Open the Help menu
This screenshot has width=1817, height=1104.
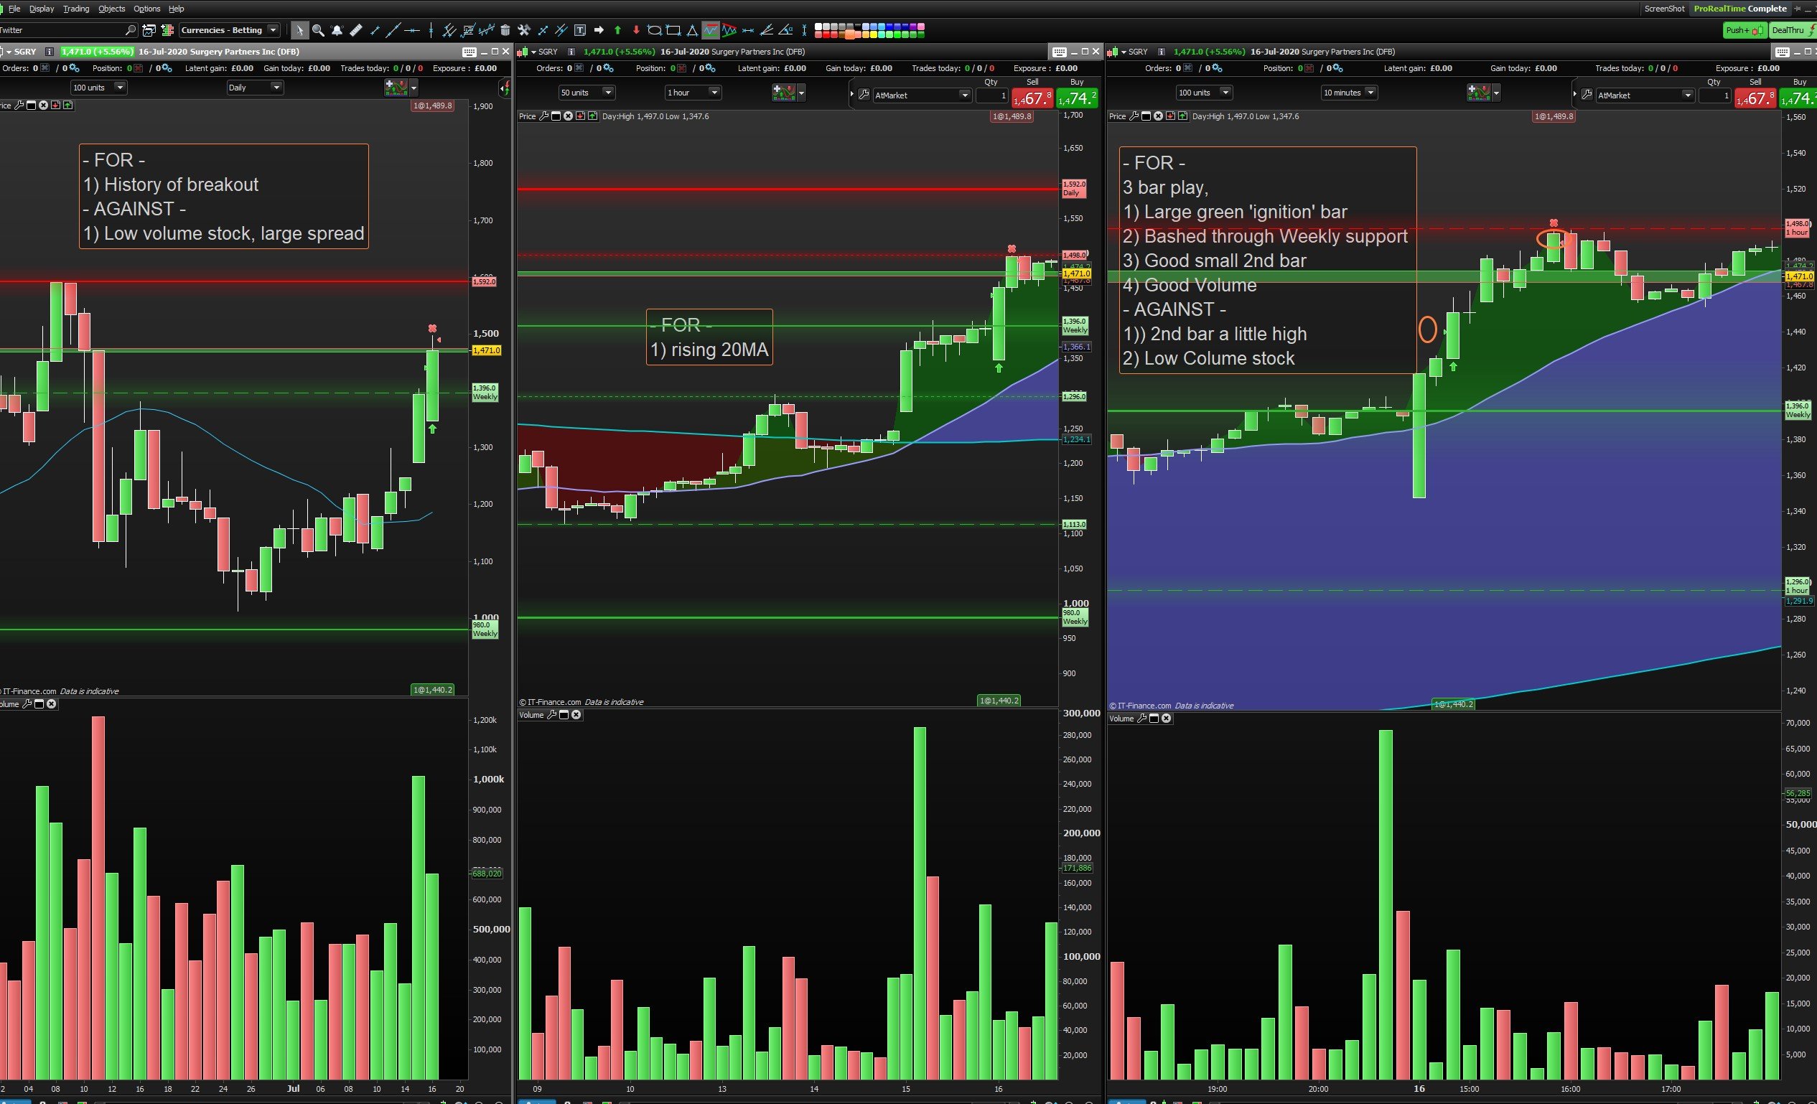176,9
